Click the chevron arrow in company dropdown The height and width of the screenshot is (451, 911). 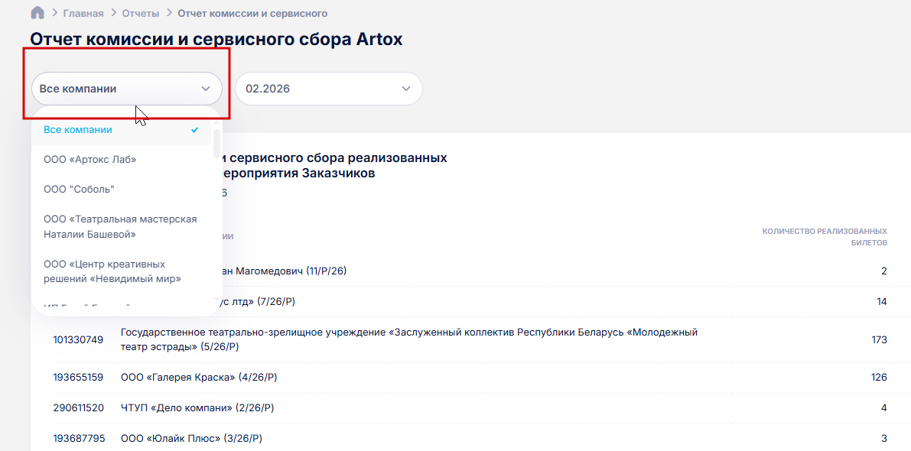point(206,89)
